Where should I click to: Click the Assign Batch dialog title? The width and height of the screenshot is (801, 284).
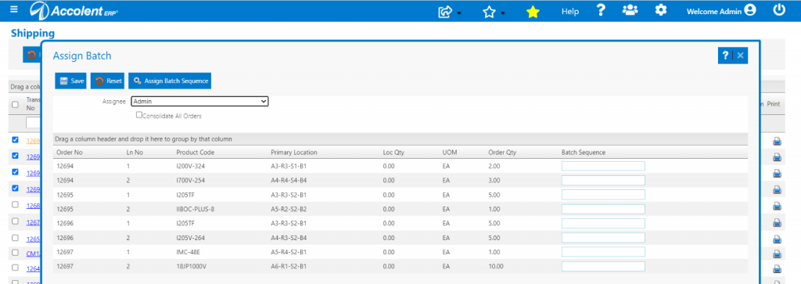[82, 56]
